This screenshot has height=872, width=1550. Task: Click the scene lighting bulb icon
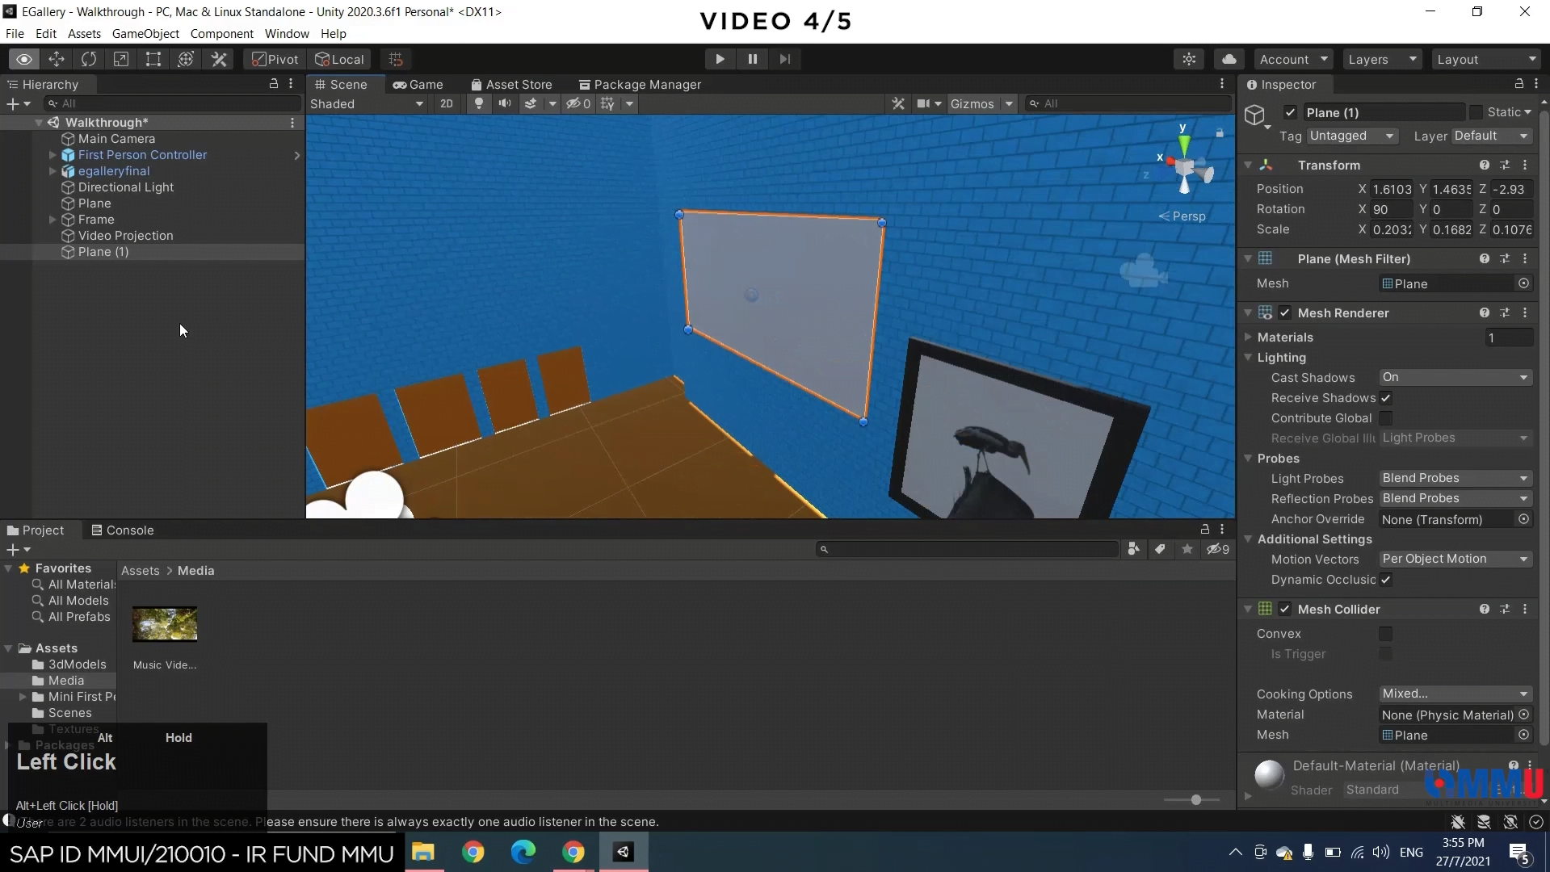[x=478, y=103]
